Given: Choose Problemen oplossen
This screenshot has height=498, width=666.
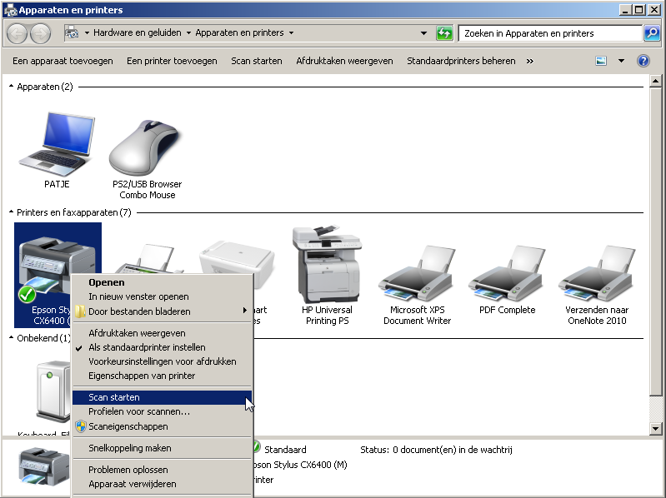Looking at the screenshot, I should pyautogui.click(x=163, y=470).
